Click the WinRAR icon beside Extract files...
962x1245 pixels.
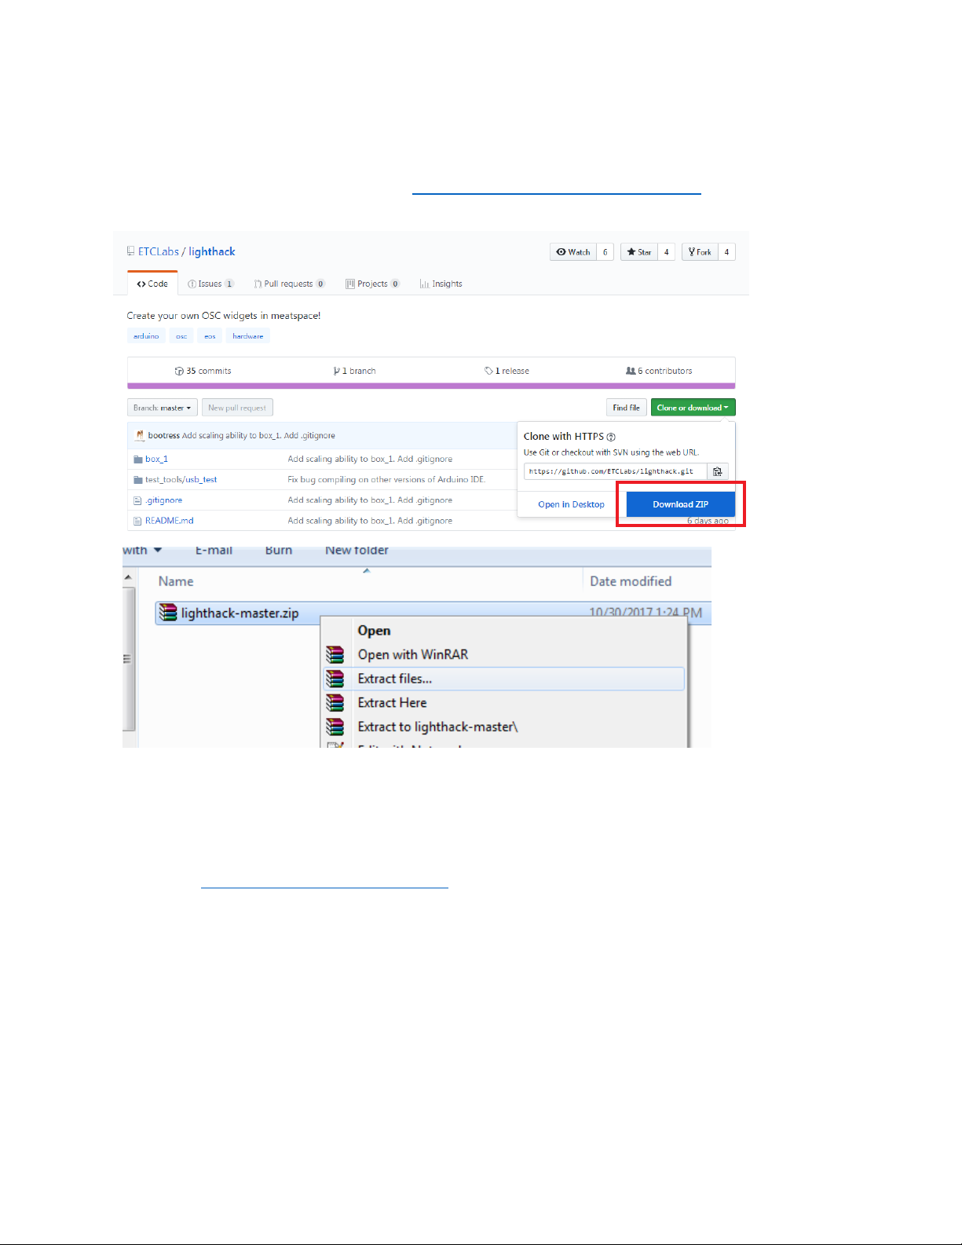(x=335, y=679)
